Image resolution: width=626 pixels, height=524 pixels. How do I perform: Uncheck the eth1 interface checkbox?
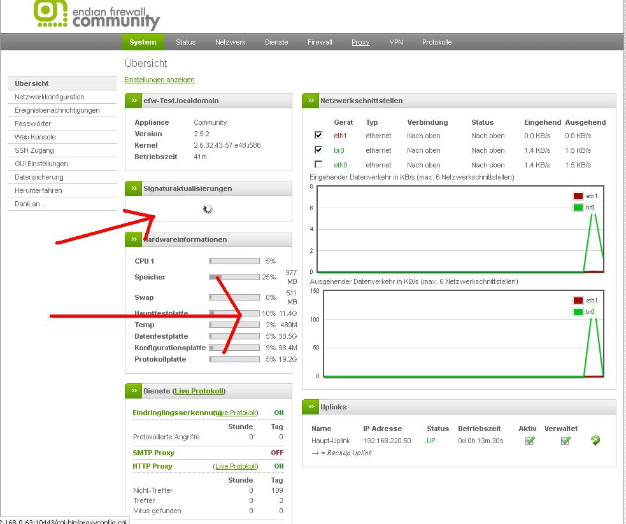click(318, 135)
